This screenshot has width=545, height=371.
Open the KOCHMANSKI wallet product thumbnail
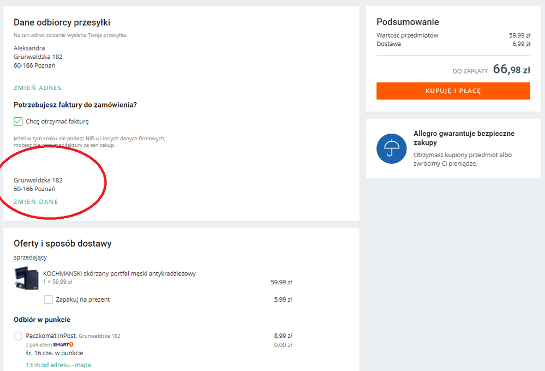tap(26, 278)
